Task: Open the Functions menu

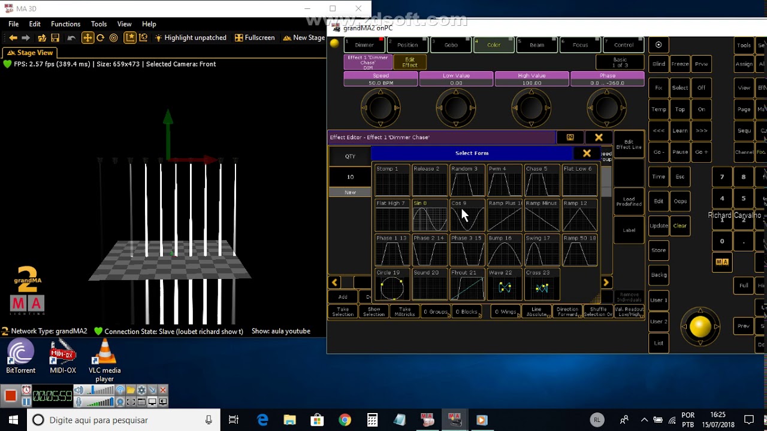Action: coord(65,24)
